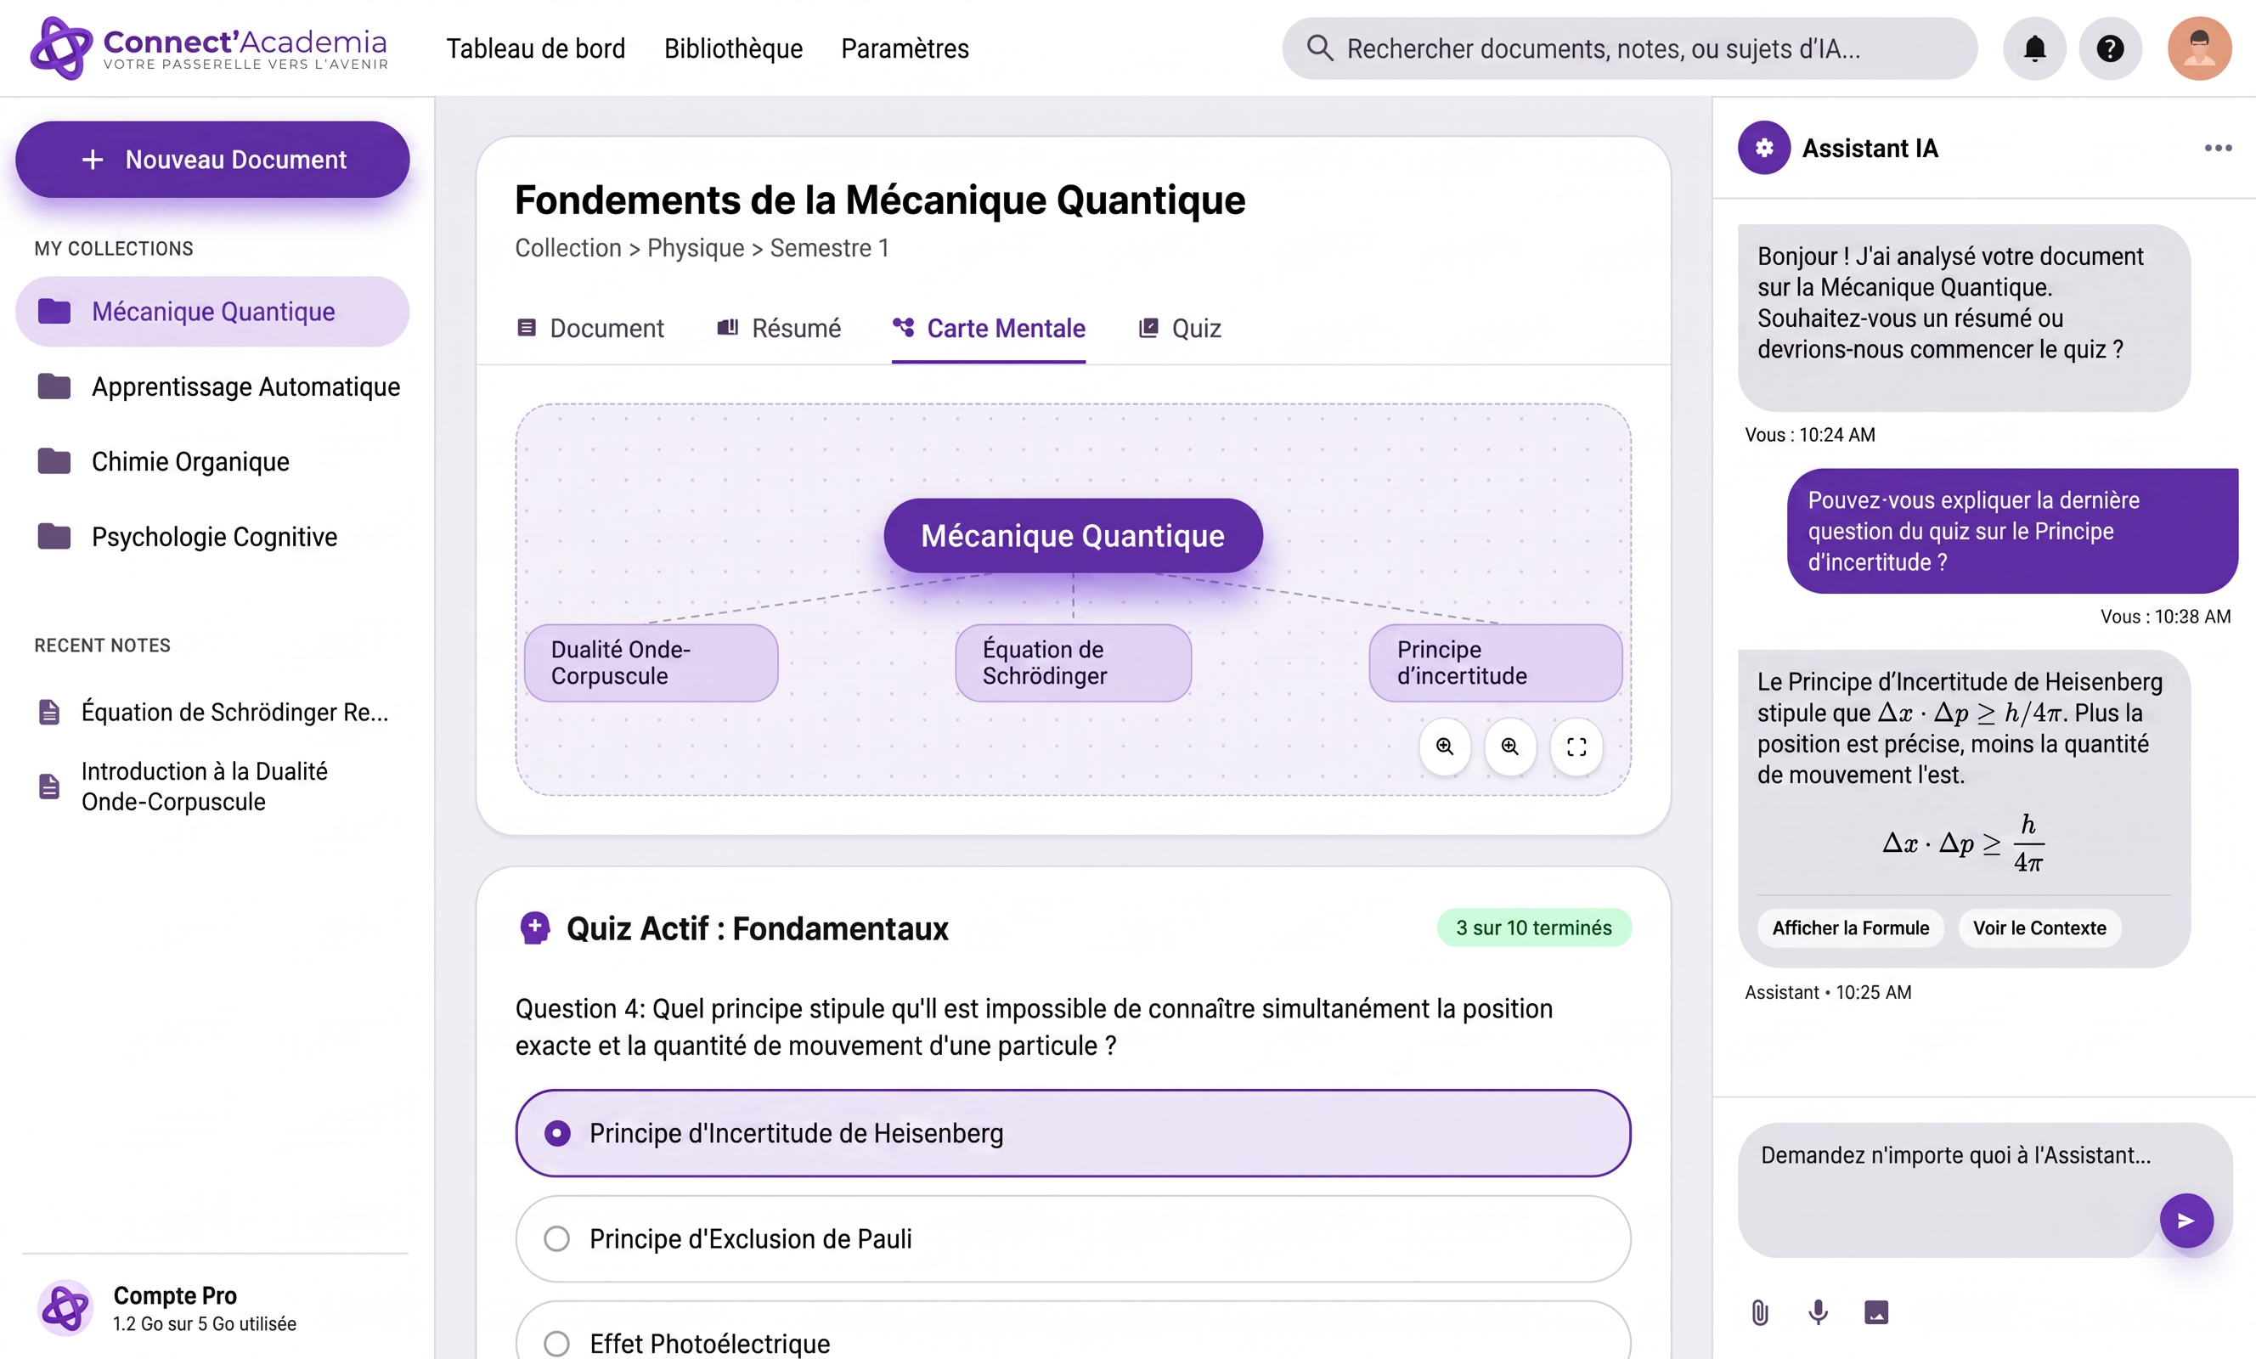Click the 3 sur 10 terminés progress badge
The width and height of the screenshot is (2256, 1359).
coord(1534,928)
